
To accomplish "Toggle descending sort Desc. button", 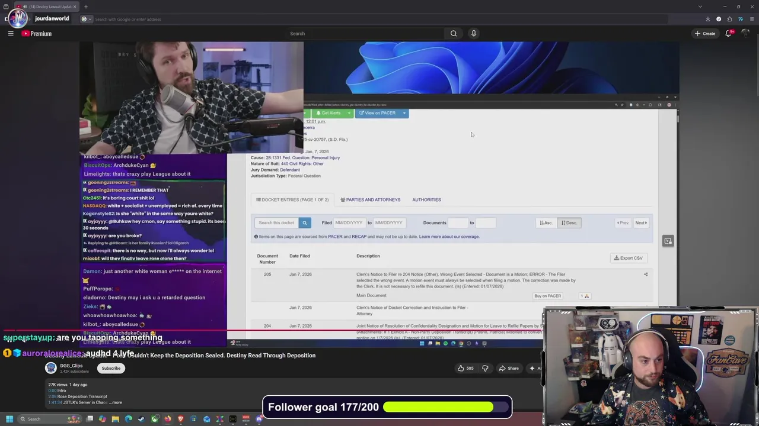I will [569, 222].
